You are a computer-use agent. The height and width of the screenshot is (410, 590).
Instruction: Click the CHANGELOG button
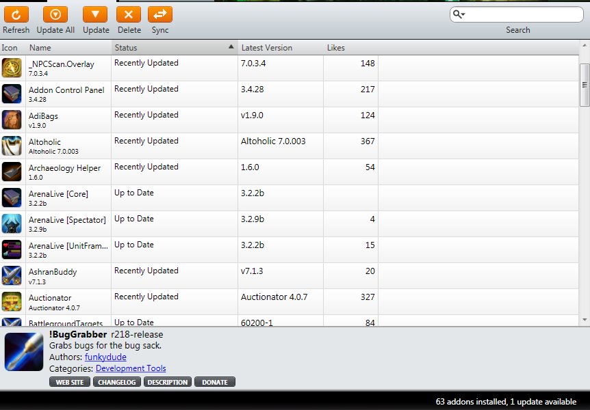[116, 382]
